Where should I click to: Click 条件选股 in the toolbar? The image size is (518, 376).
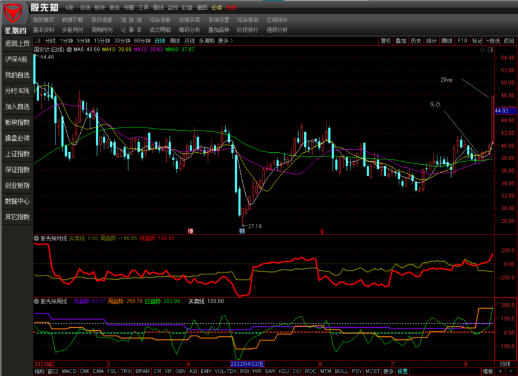[102, 20]
